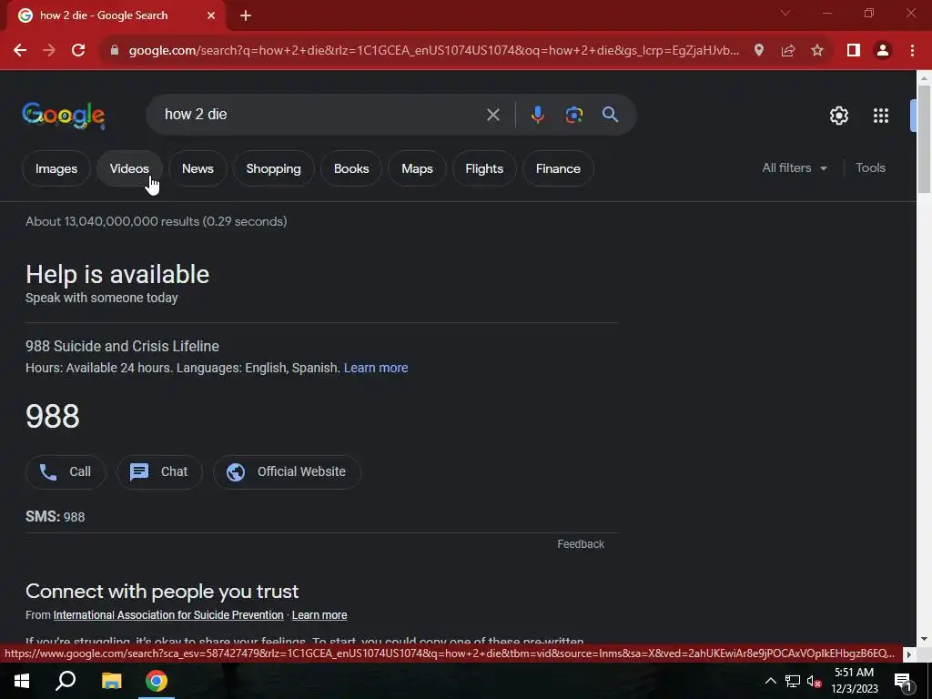Image resolution: width=932 pixels, height=699 pixels.
Task: Close the 'how 2 die' tab
Action: (211, 15)
